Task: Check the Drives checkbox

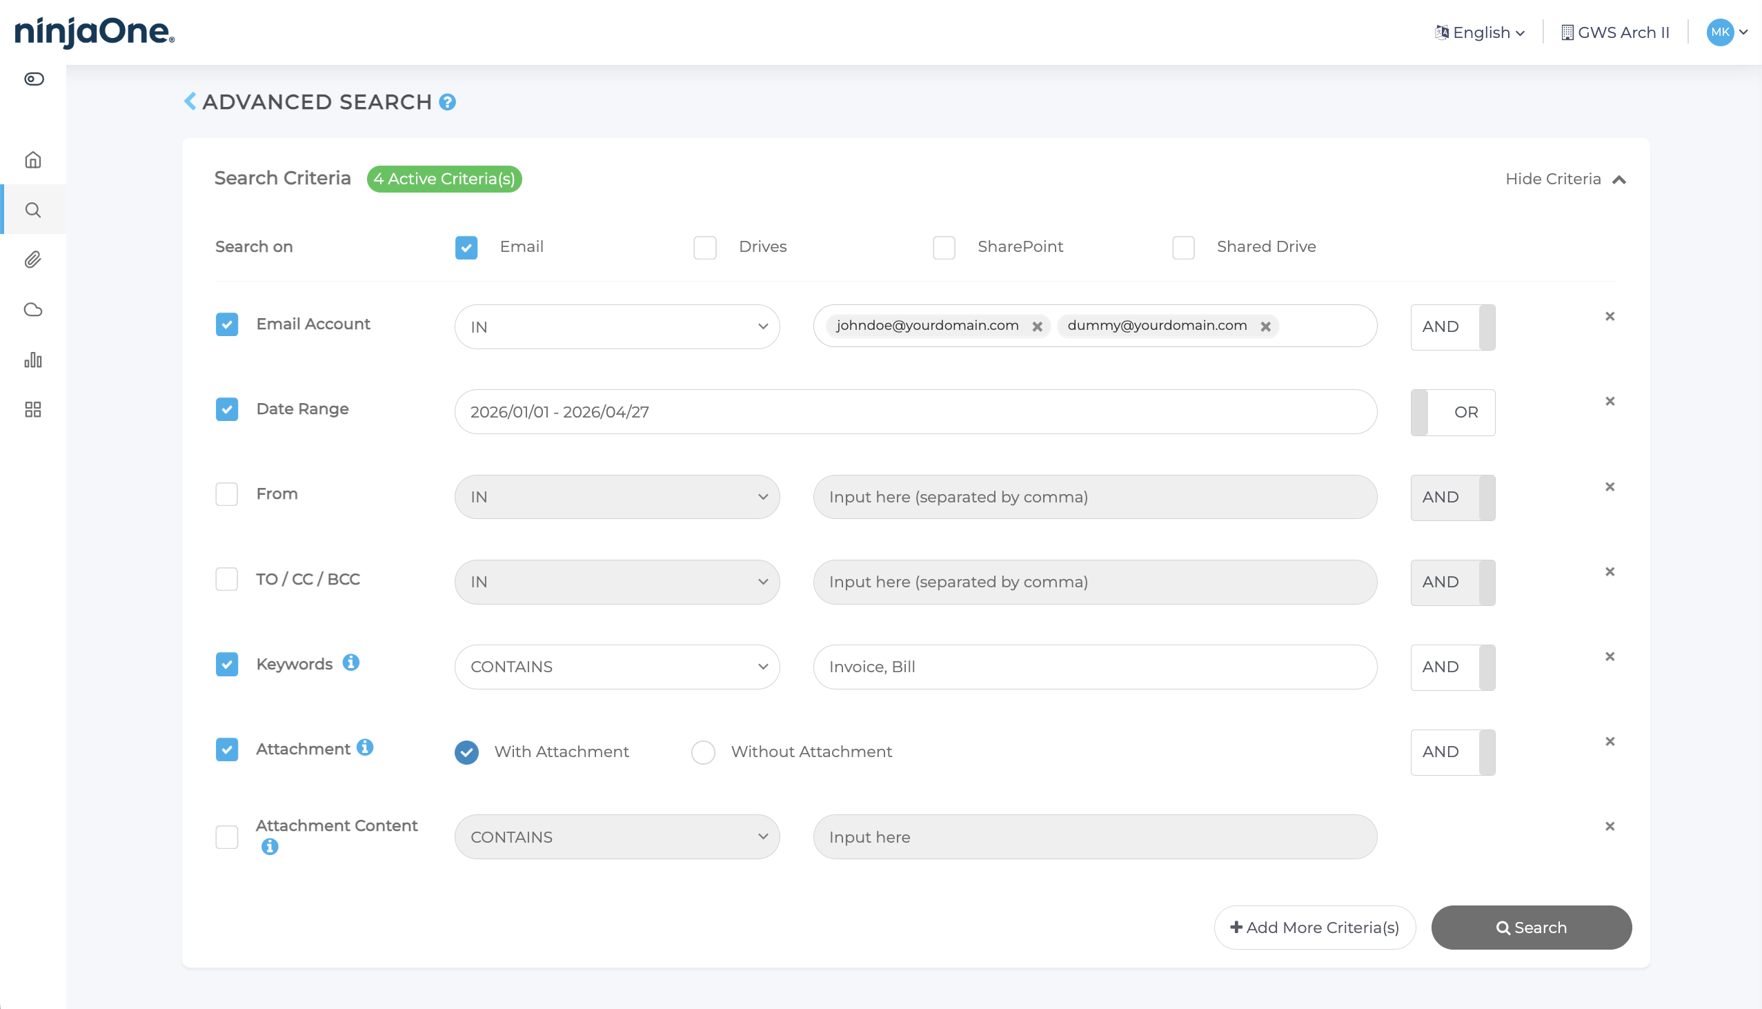Action: (705, 247)
